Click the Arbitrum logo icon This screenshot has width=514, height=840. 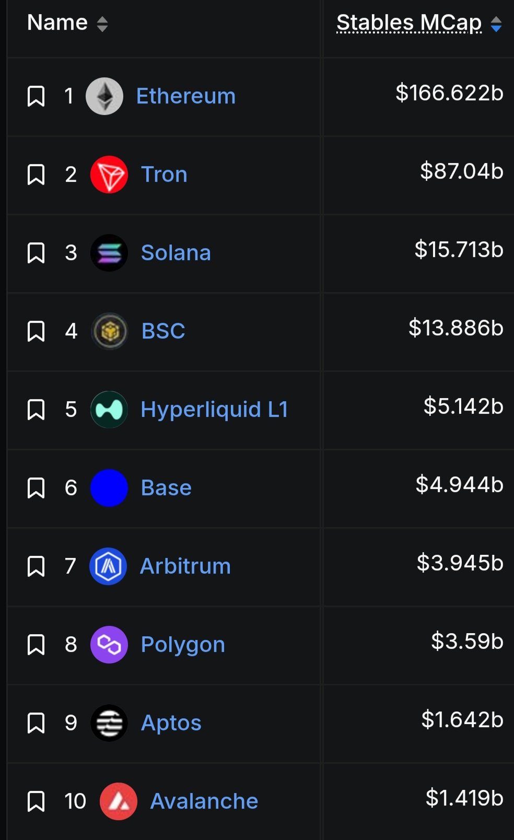pyautogui.click(x=108, y=566)
